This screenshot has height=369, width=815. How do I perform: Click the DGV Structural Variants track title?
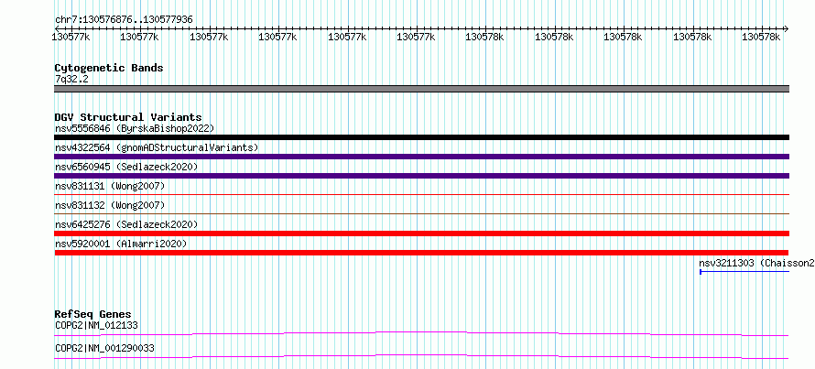coord(128,117)
